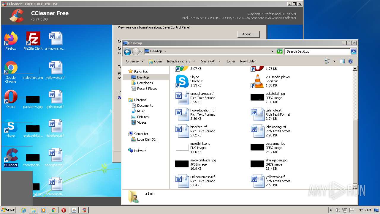Click the forward navigation arrow in Explorer
380x214 pixels.
pos(136,51)
